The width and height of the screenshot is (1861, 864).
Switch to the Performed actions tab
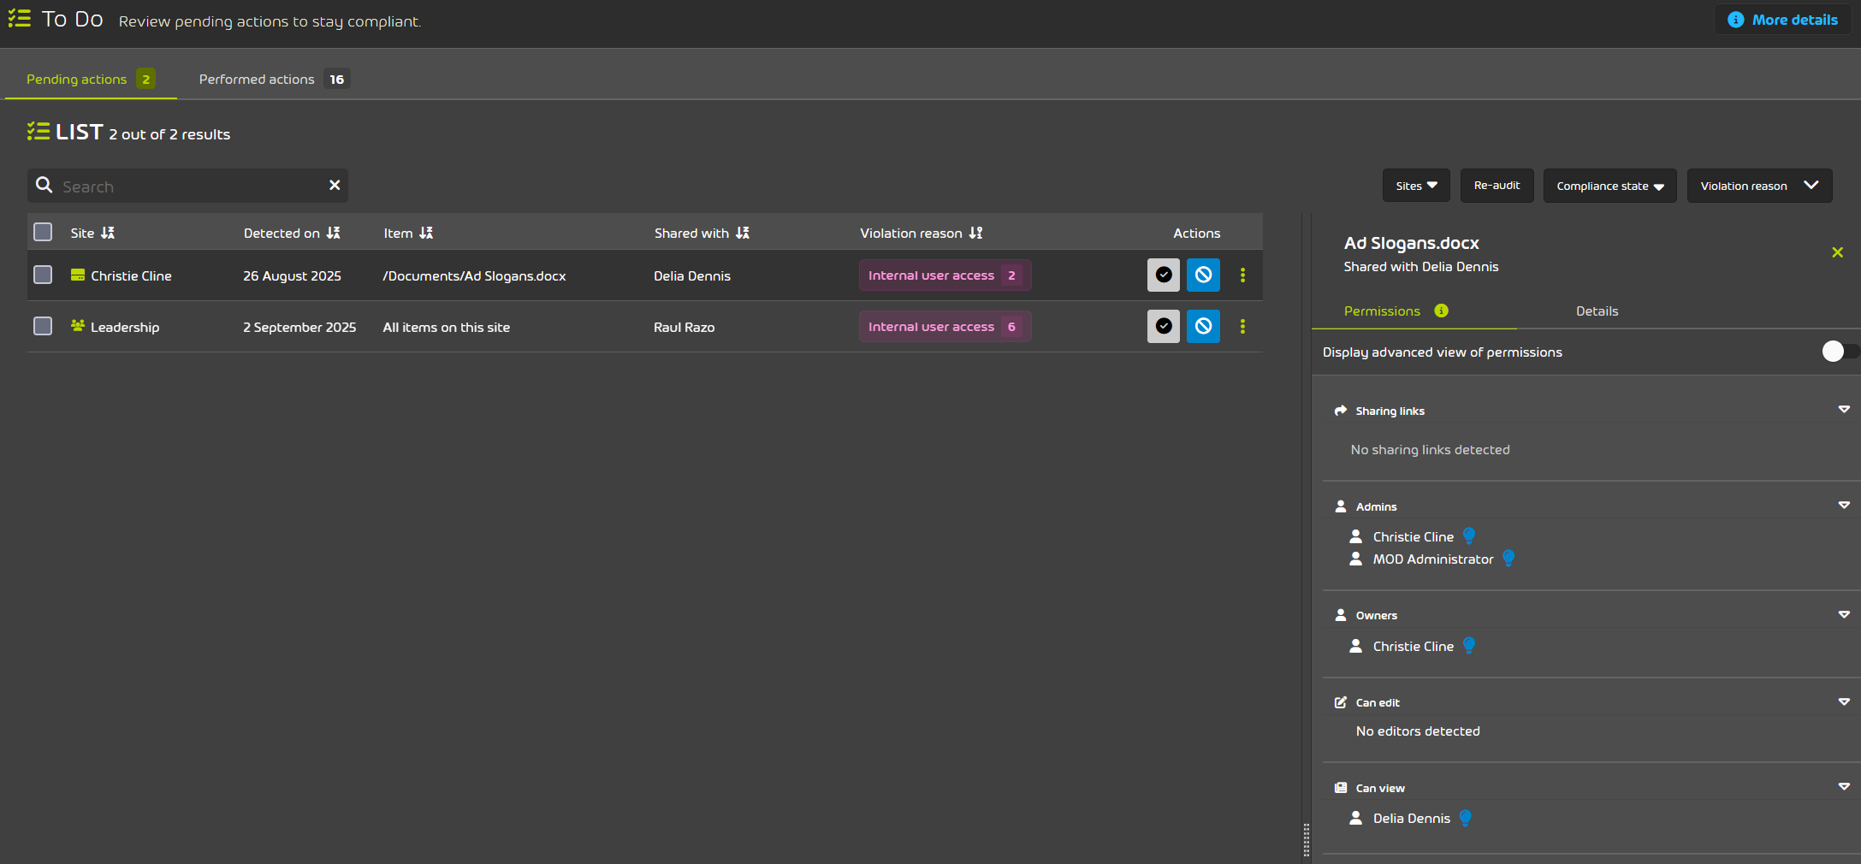point(257,79)
